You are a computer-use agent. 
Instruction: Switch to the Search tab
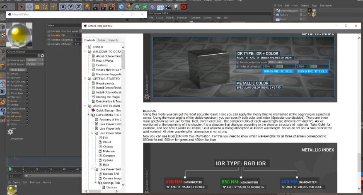pyautogui.click(x=113, y=40)
